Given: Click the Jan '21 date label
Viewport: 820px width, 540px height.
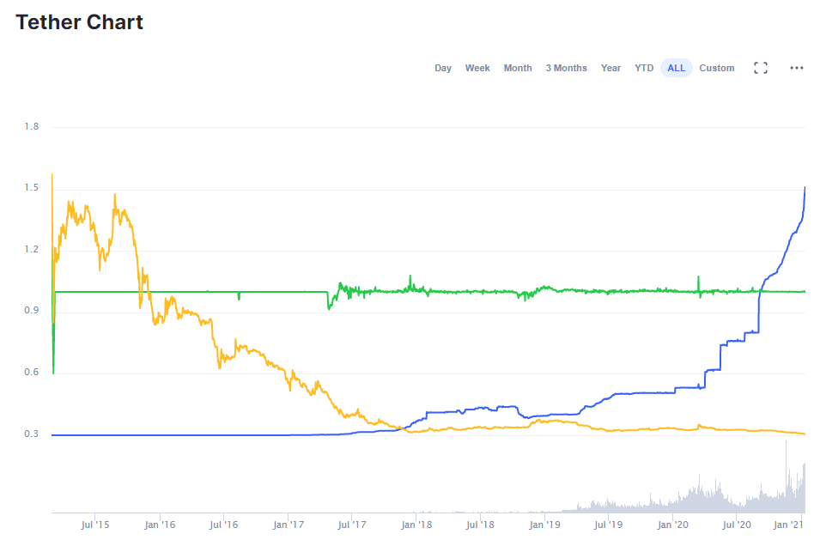Looking at the screenshot, I should (789, 525).
